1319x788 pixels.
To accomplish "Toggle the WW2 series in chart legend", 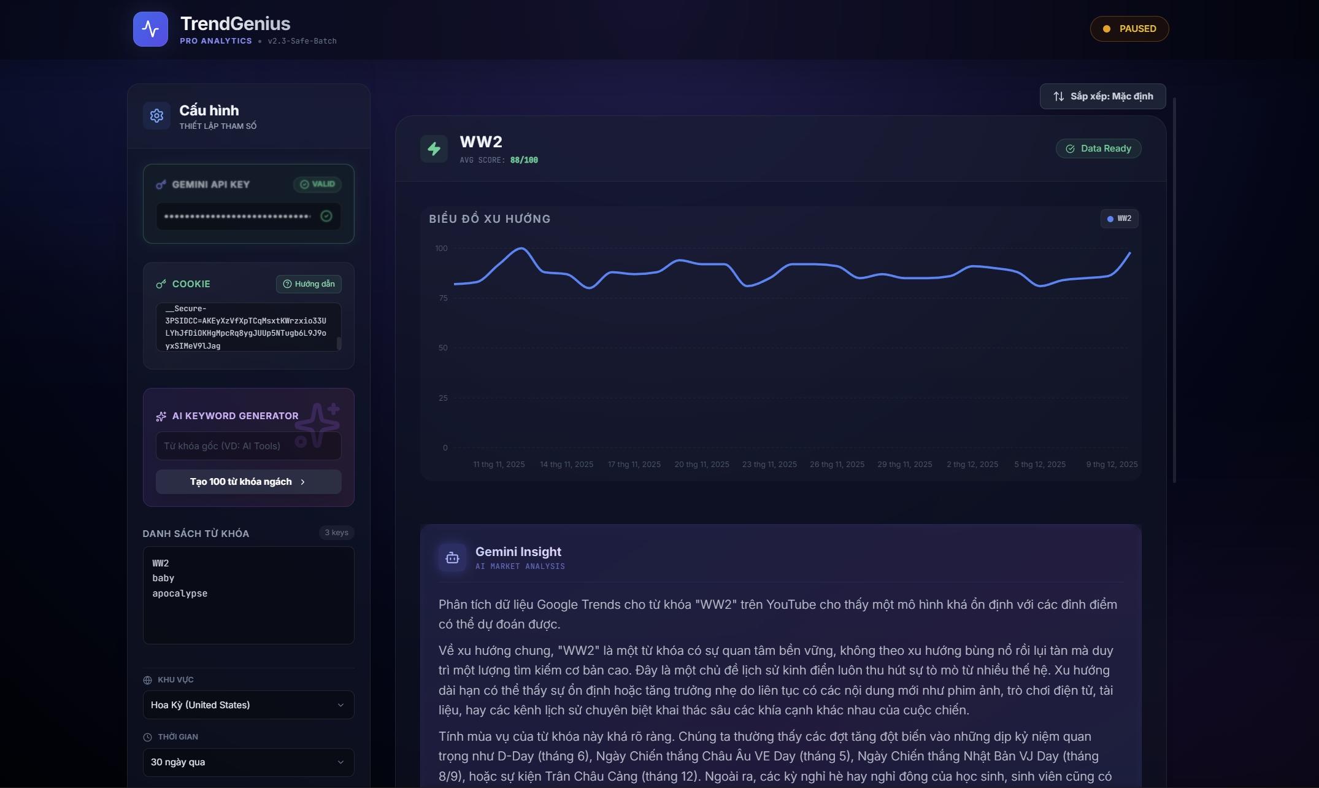I will (x=1119, y=219).
